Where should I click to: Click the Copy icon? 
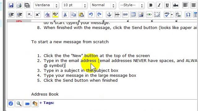coord(73,14)
